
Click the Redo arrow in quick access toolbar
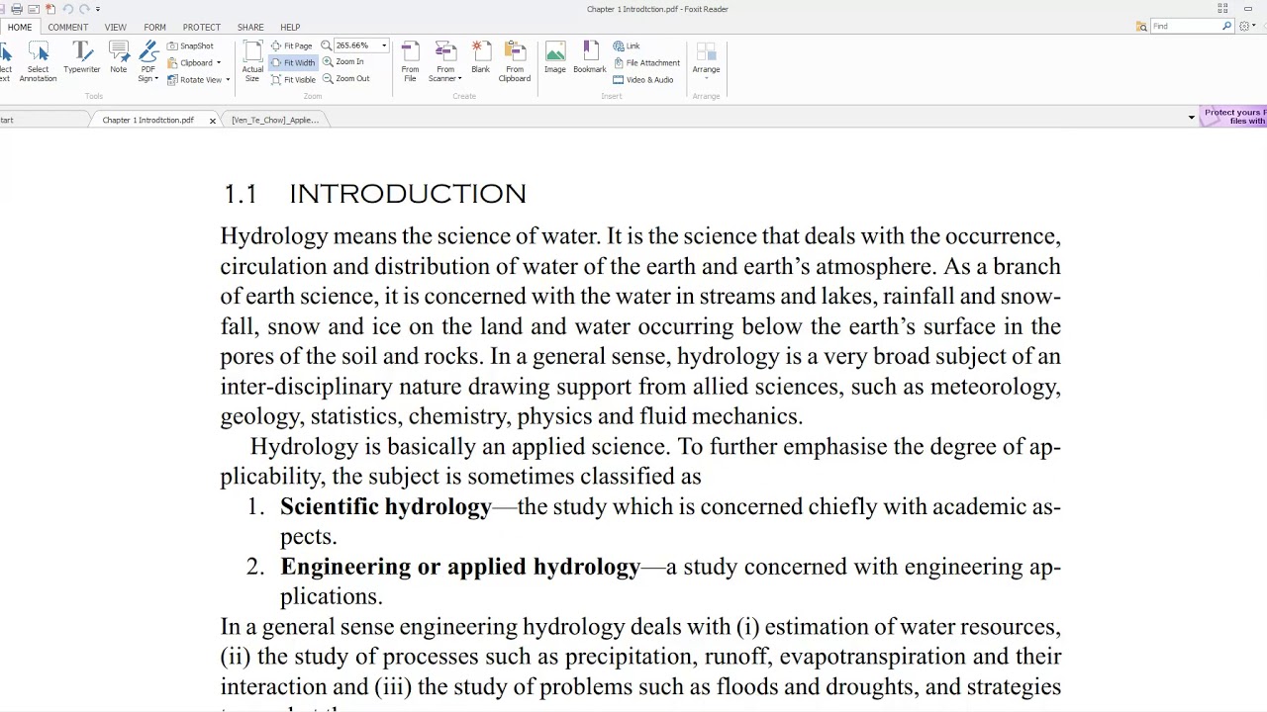point(84,9)
